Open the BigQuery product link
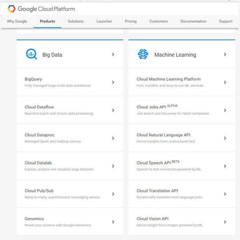The height and width of the screenshot is (240, 240). click(33, 79)
